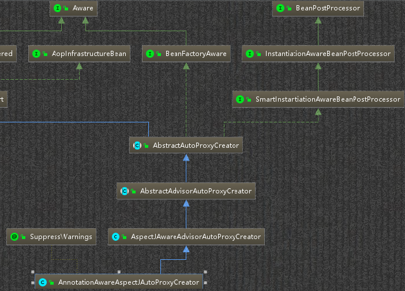Click the abstract class icon on AbstractAutoProxyCreator

tap(137, 145)
